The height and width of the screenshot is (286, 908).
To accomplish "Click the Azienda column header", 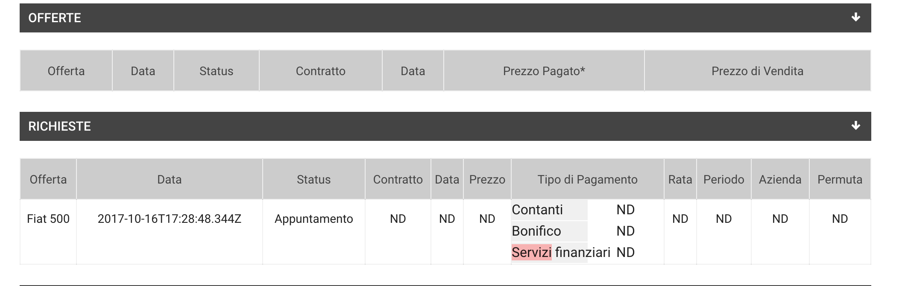I will 780,179.
